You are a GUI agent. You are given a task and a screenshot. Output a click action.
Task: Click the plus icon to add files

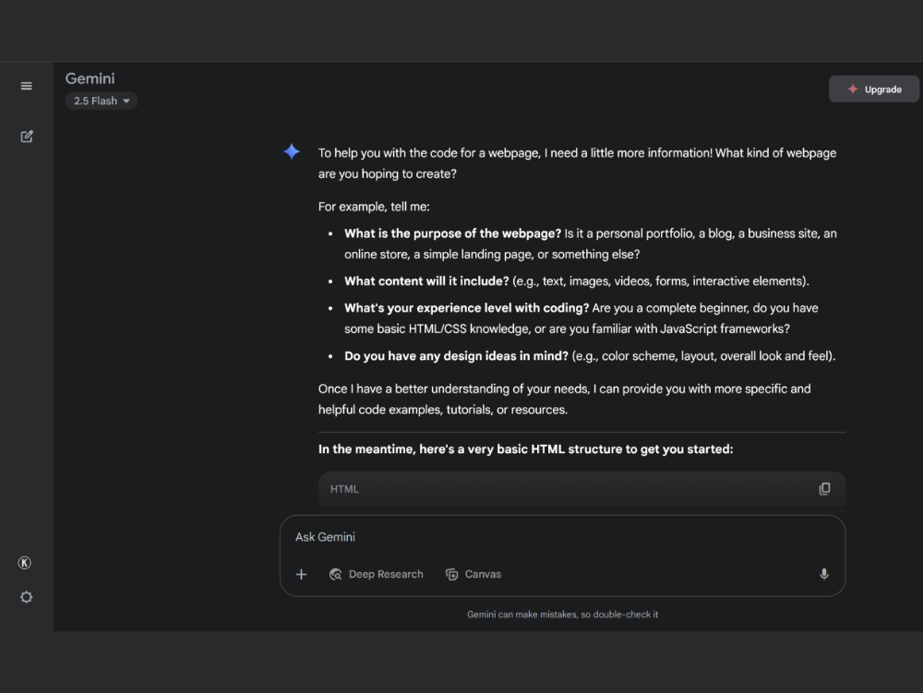click(302, 574)
